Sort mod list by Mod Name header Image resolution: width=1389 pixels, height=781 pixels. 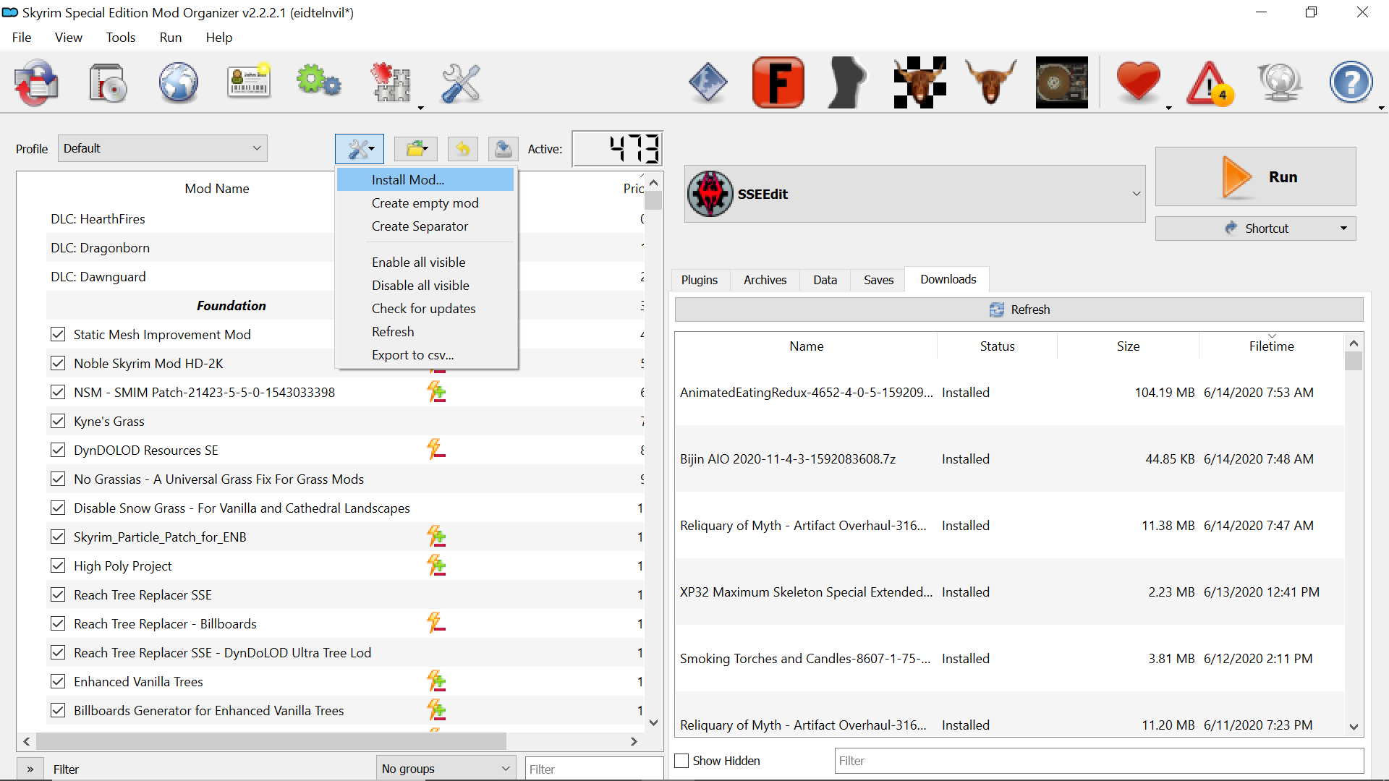coord(216,189)
